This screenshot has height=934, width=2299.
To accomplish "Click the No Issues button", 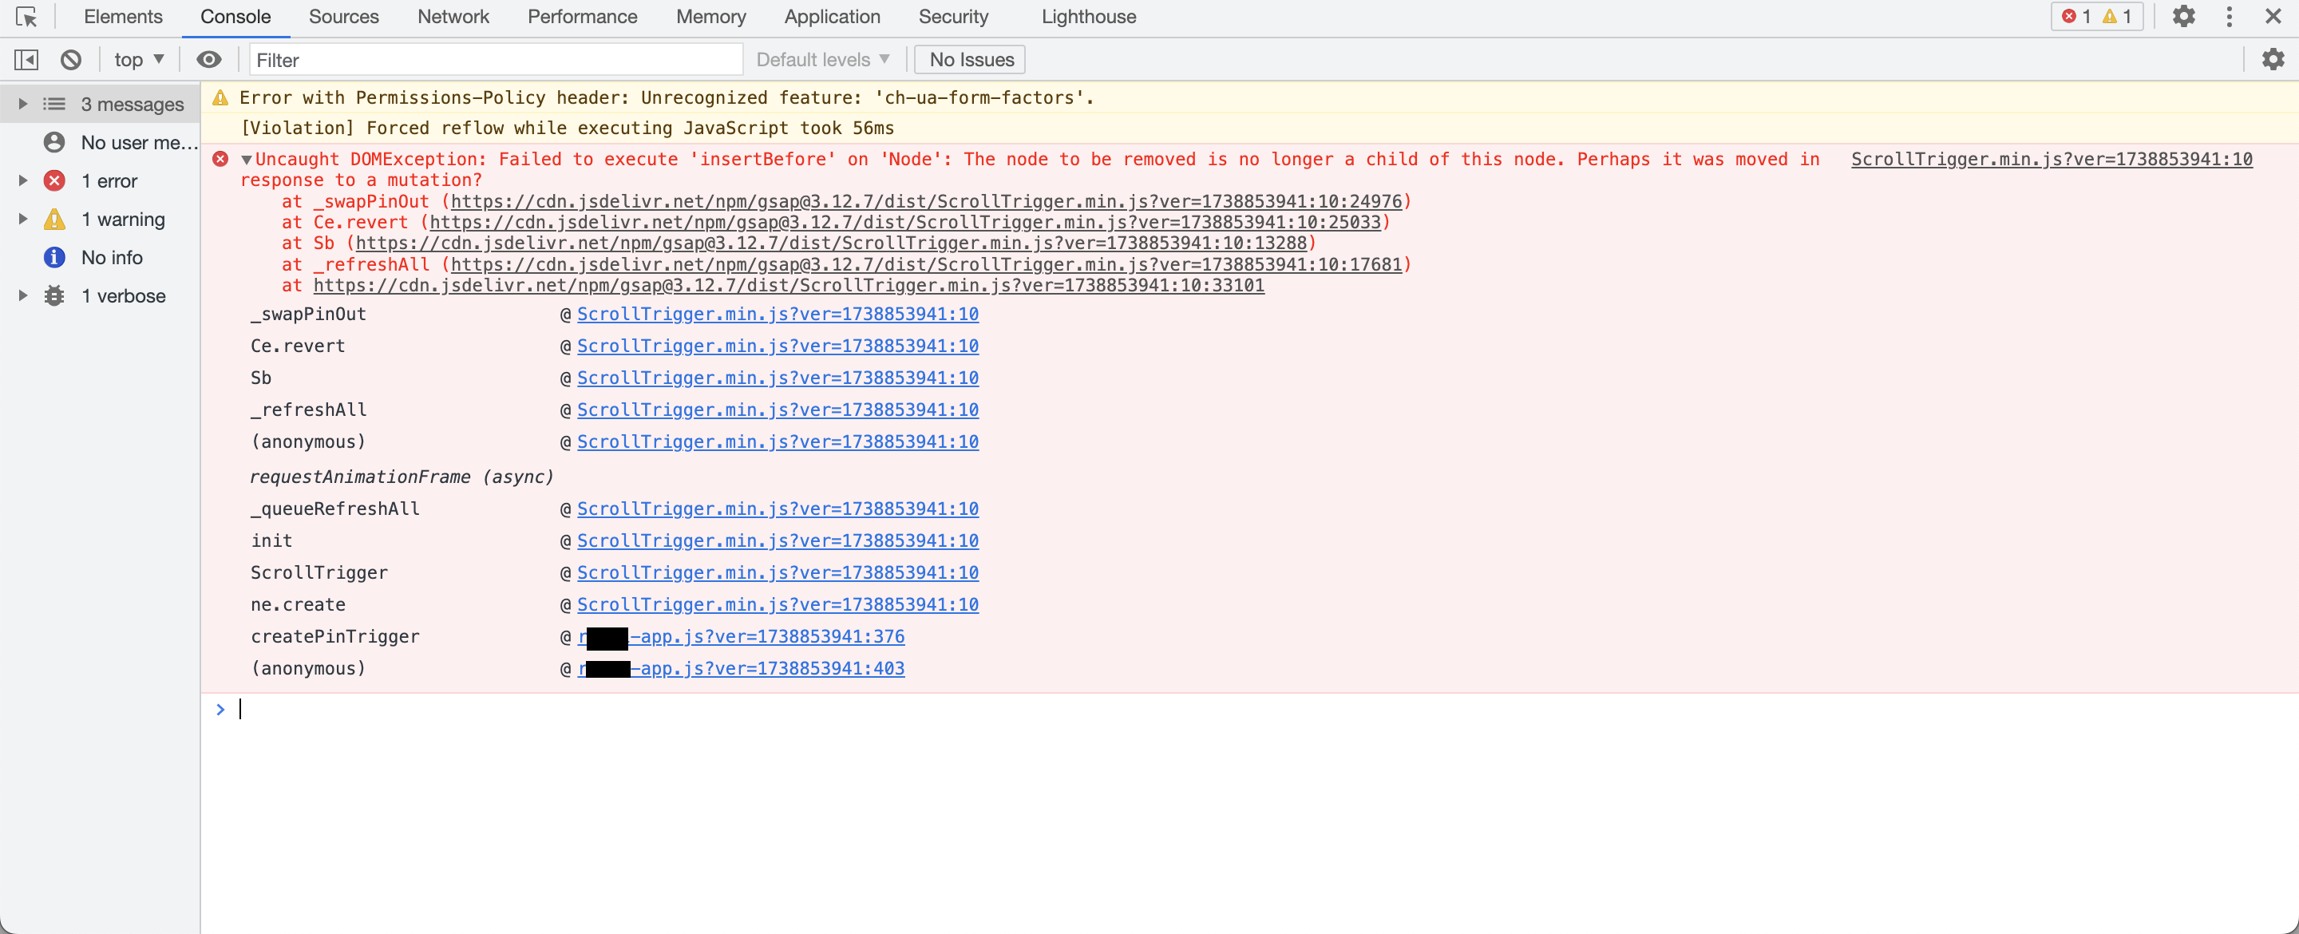I will (970, 60).
